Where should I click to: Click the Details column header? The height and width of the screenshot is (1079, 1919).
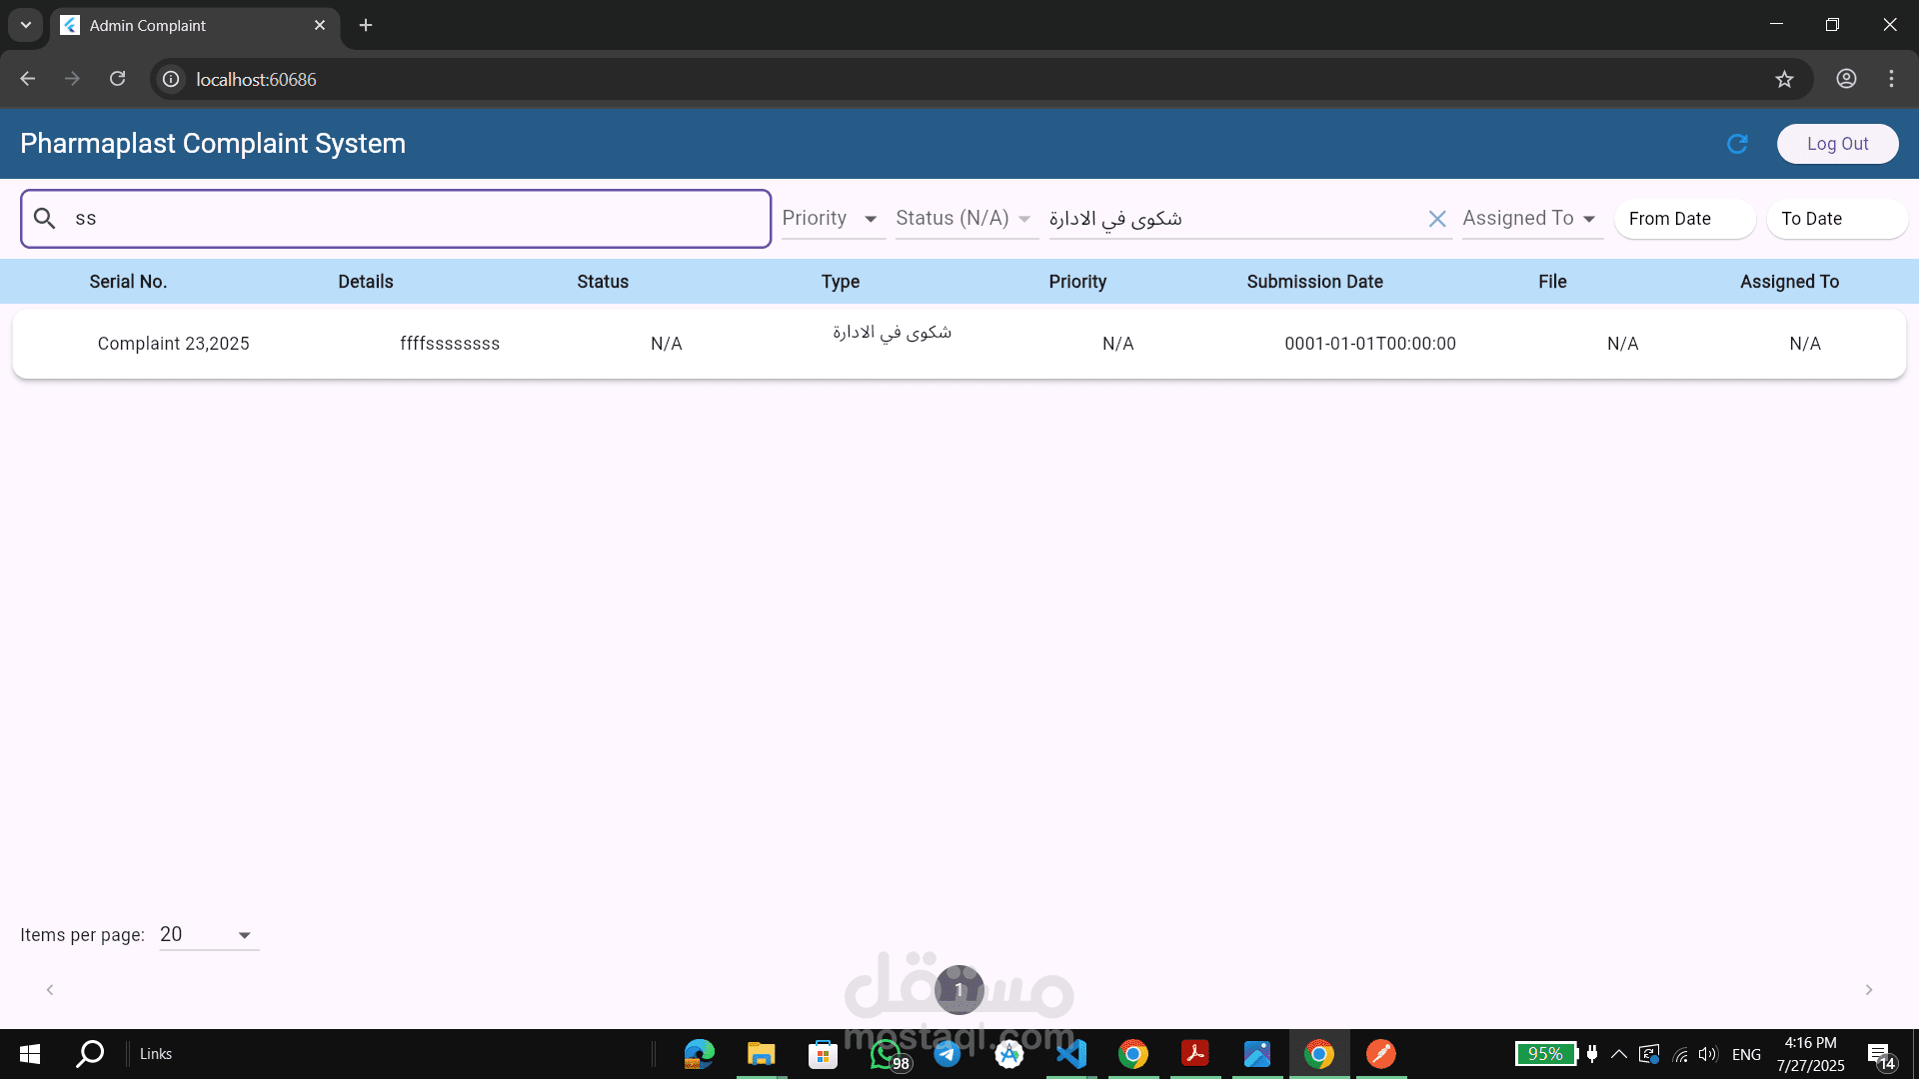tap(366, 282)
